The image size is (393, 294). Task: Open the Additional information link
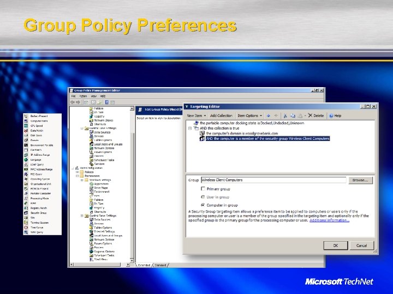click(x=329, y=220)
